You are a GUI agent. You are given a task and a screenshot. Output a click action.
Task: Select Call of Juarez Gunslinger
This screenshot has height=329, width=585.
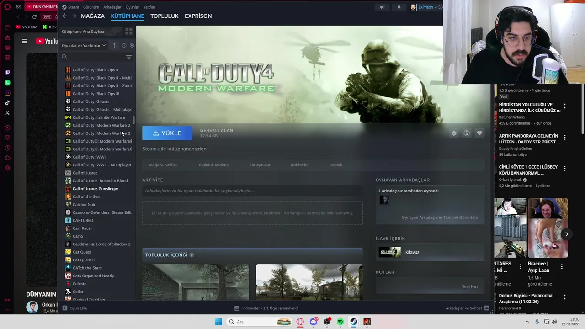pos(96,189)
